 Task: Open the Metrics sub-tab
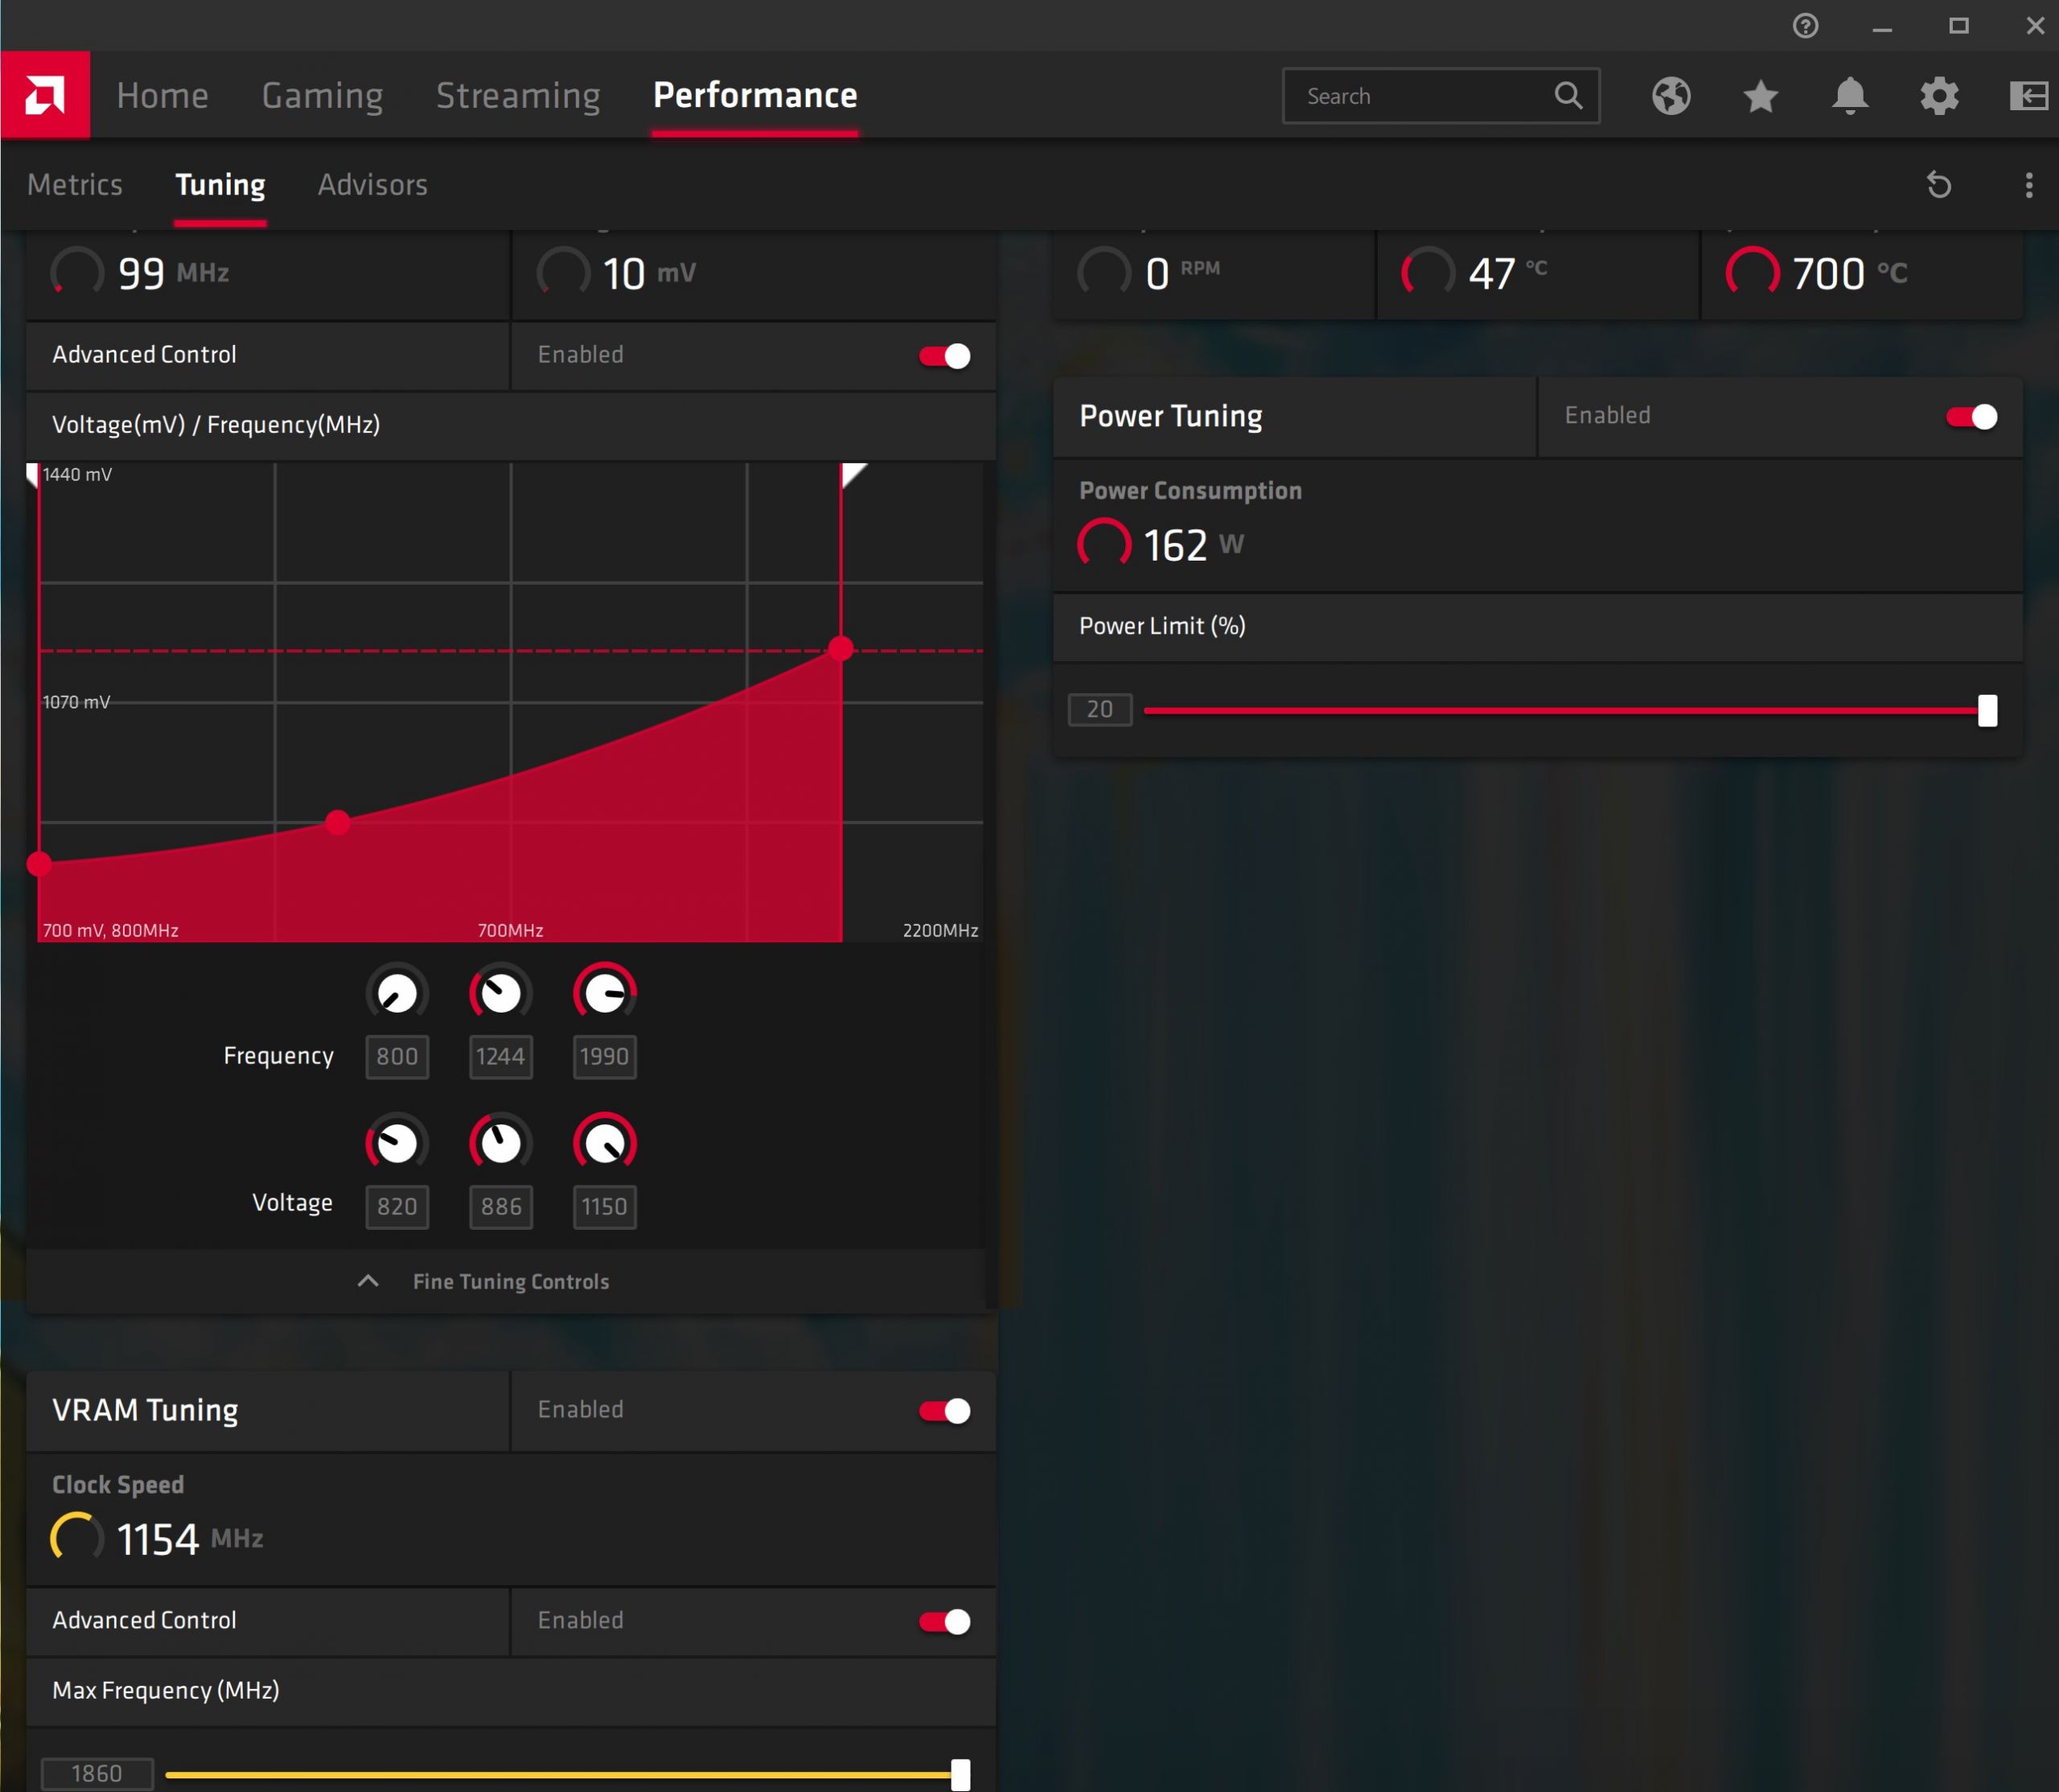point(75,185)
